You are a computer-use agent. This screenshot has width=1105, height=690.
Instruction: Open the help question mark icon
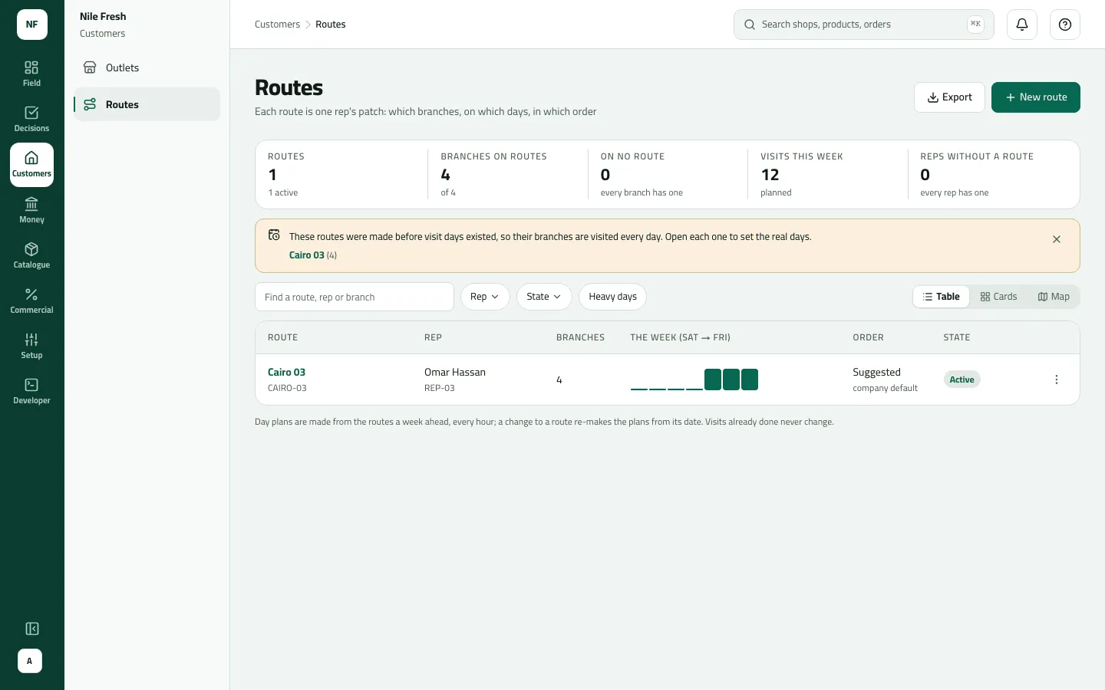1065,25
